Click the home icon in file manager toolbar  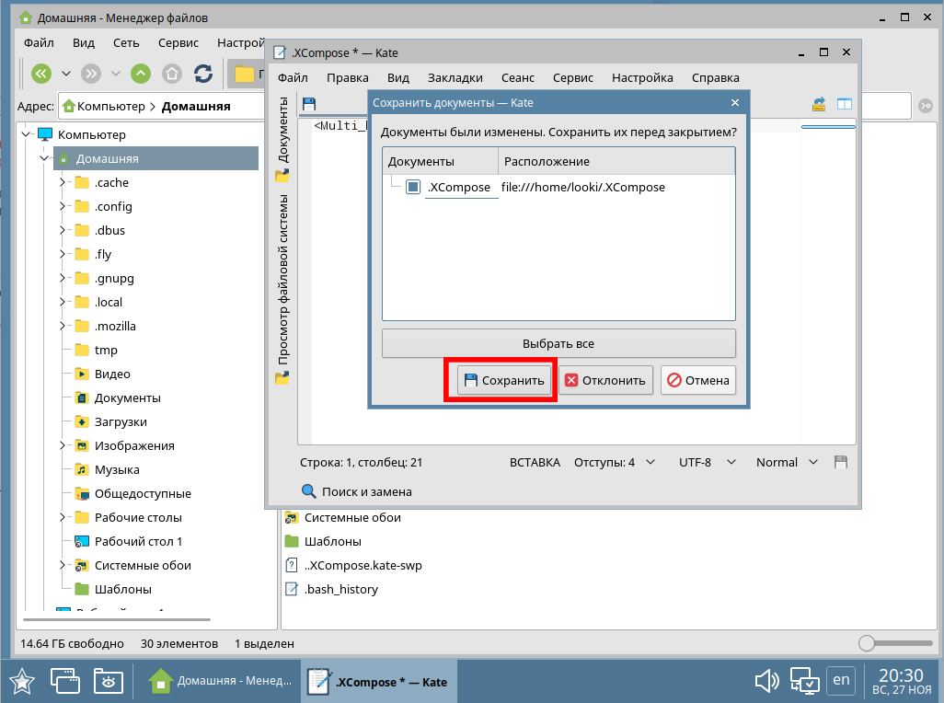[x=172, y=74]
